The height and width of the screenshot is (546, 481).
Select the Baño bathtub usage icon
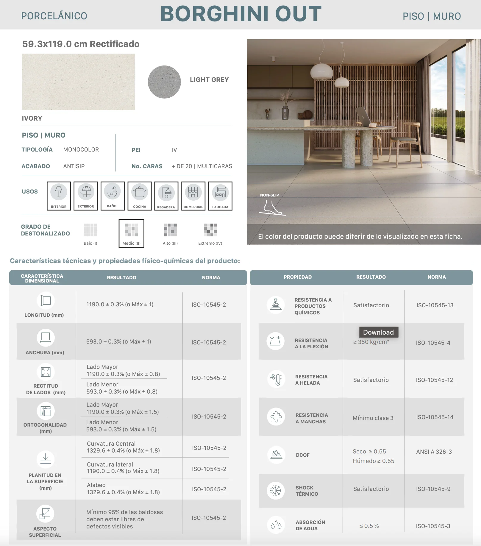coord(113,196)
